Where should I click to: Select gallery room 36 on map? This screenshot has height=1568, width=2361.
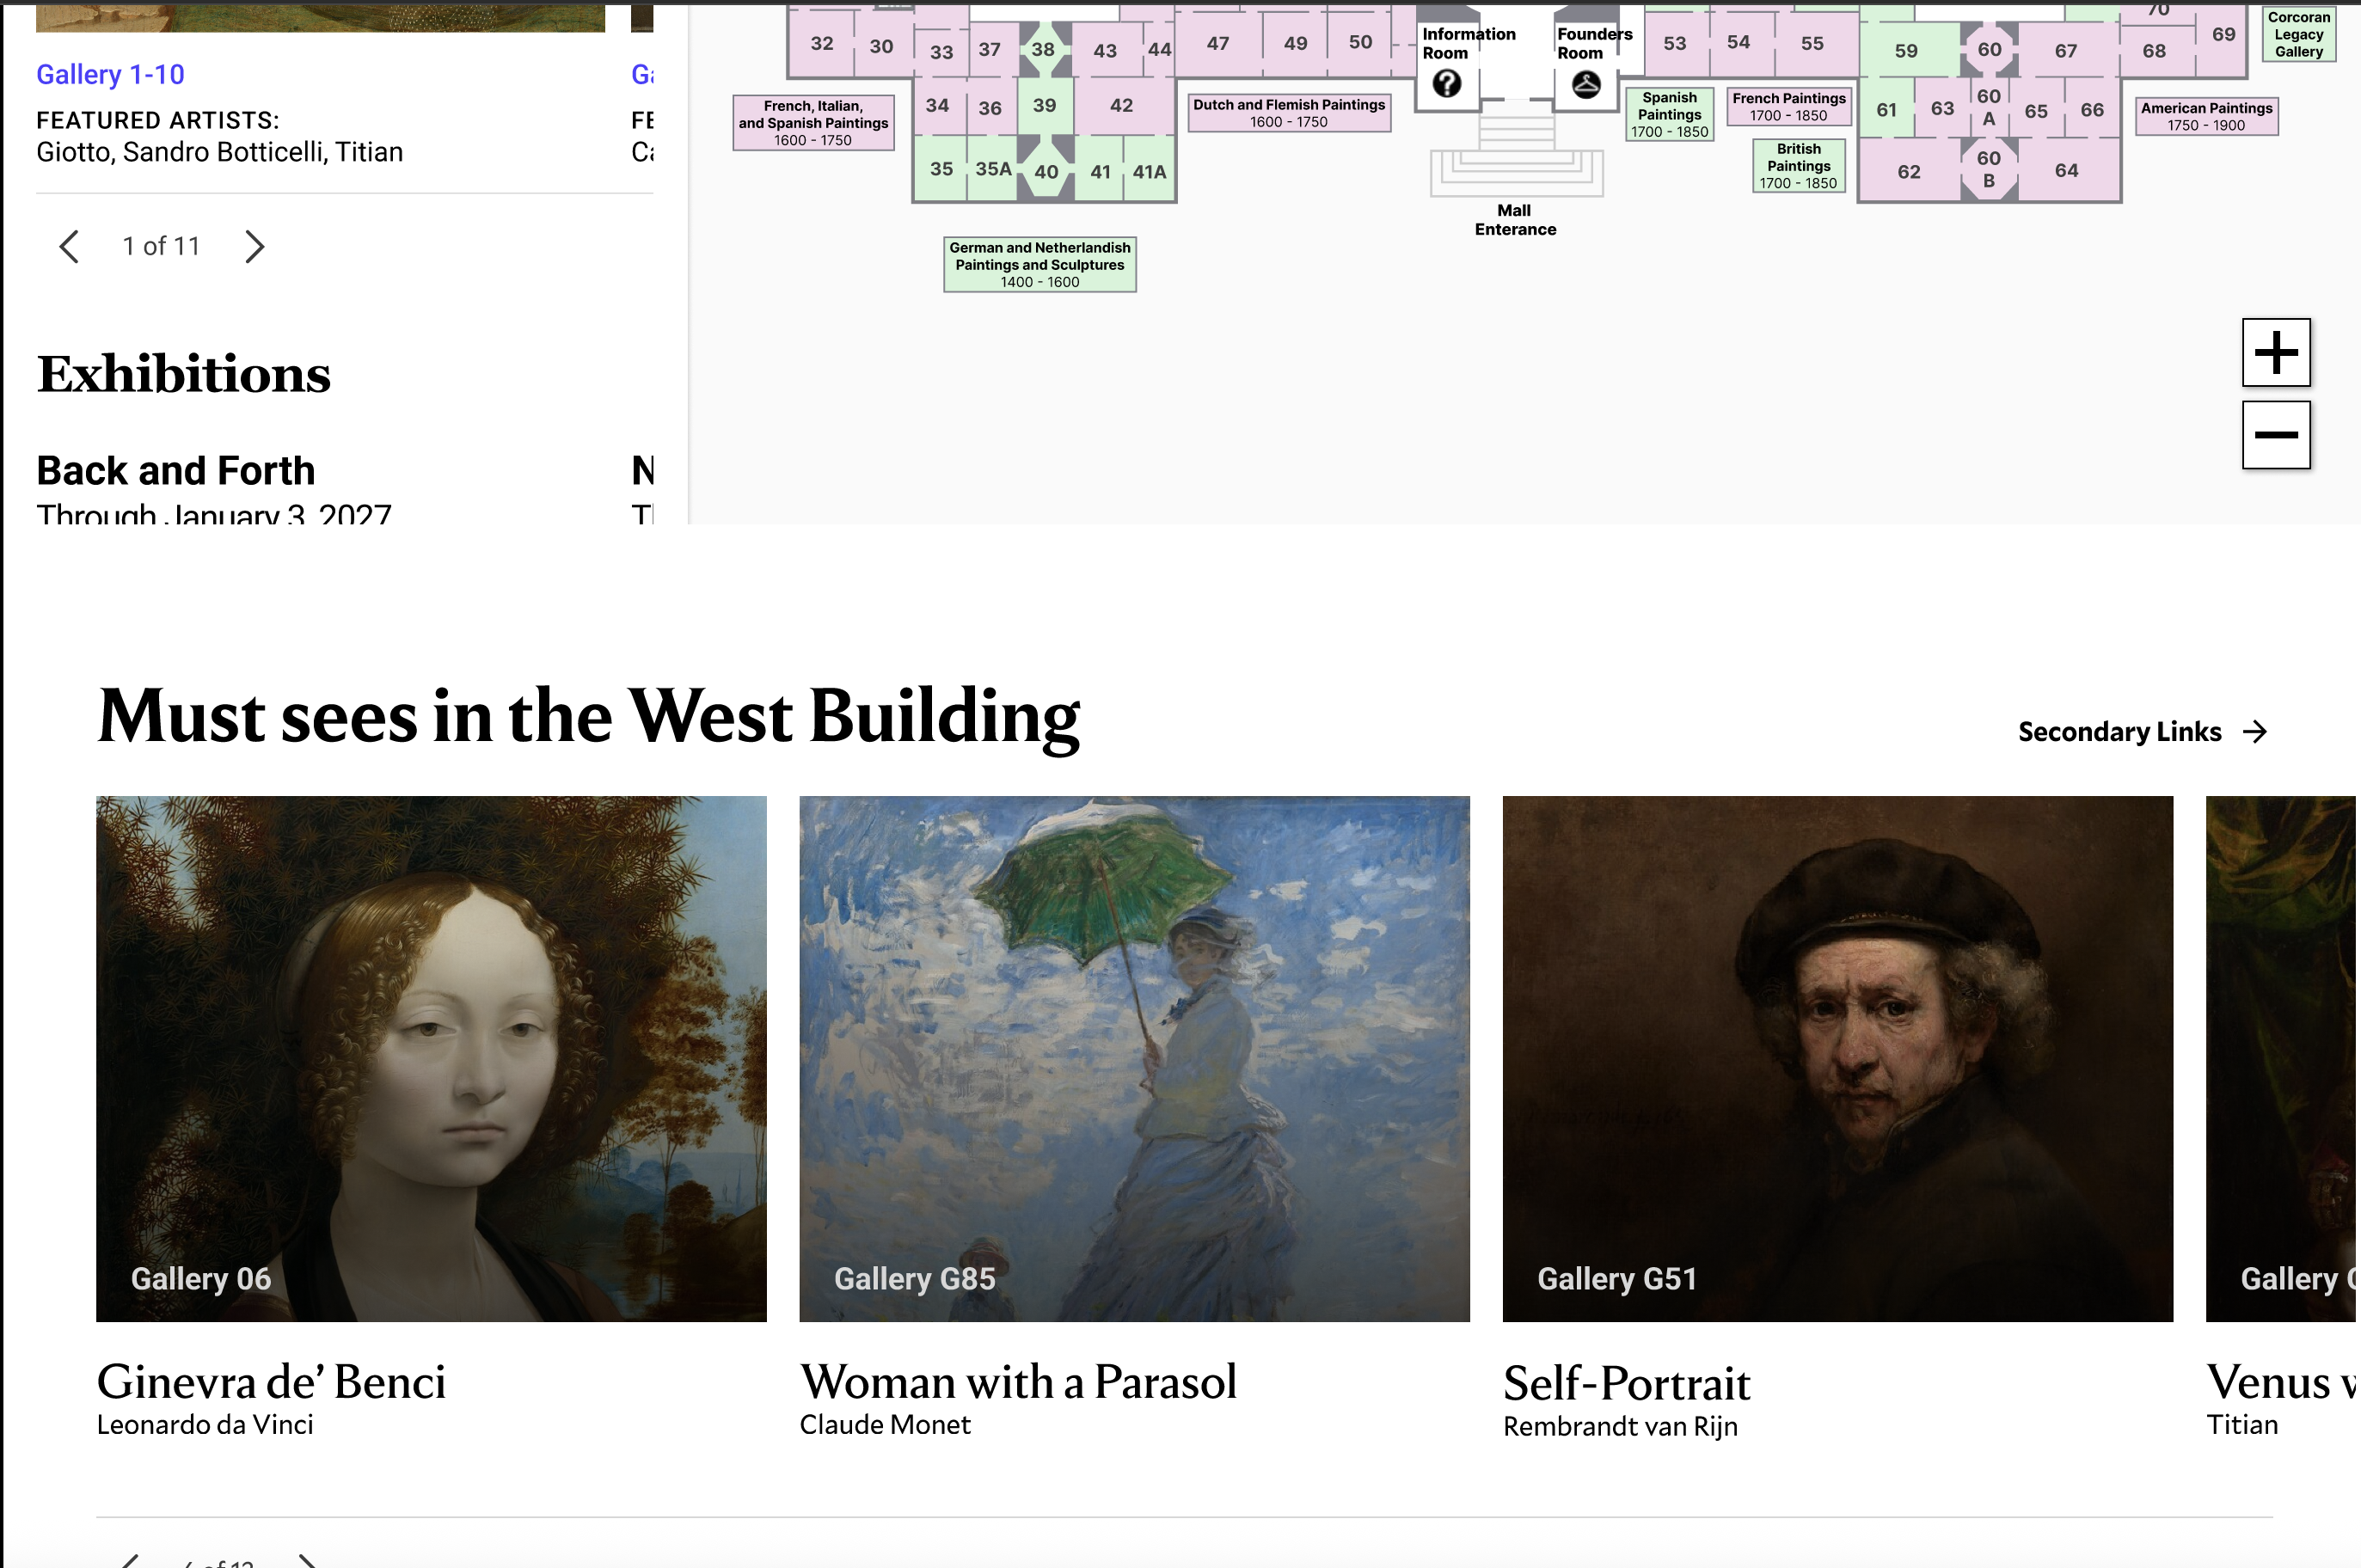(x=990, y=108)
